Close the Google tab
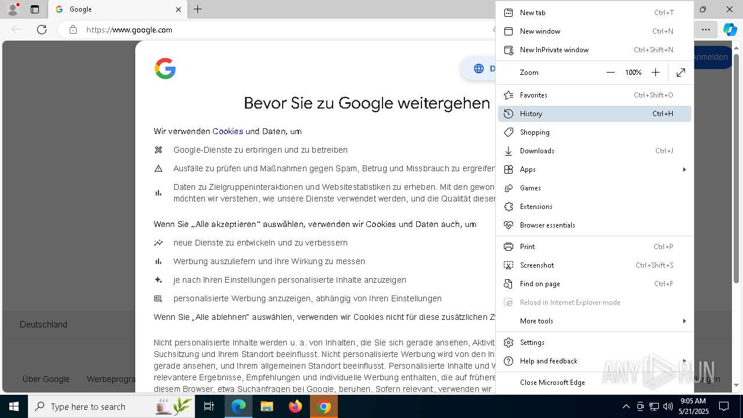 point(178,9)
